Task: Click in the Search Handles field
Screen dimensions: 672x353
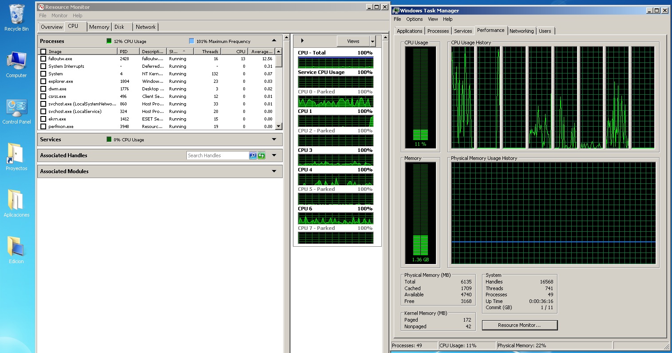Action: click(x=217, y=155)
